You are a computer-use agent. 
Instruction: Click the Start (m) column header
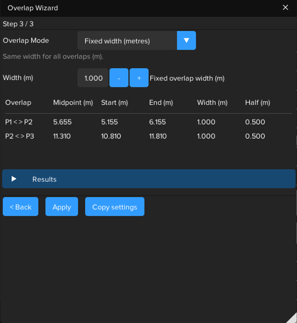(114, 103)
